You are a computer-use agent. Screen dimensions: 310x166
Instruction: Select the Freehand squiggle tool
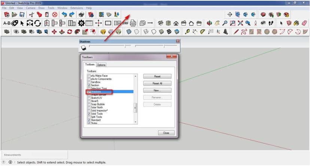(244, 31)
